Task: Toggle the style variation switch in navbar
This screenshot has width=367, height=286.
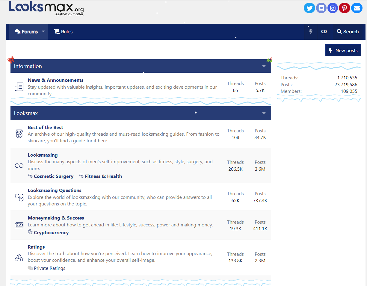Action: click(x=324, y=31)
